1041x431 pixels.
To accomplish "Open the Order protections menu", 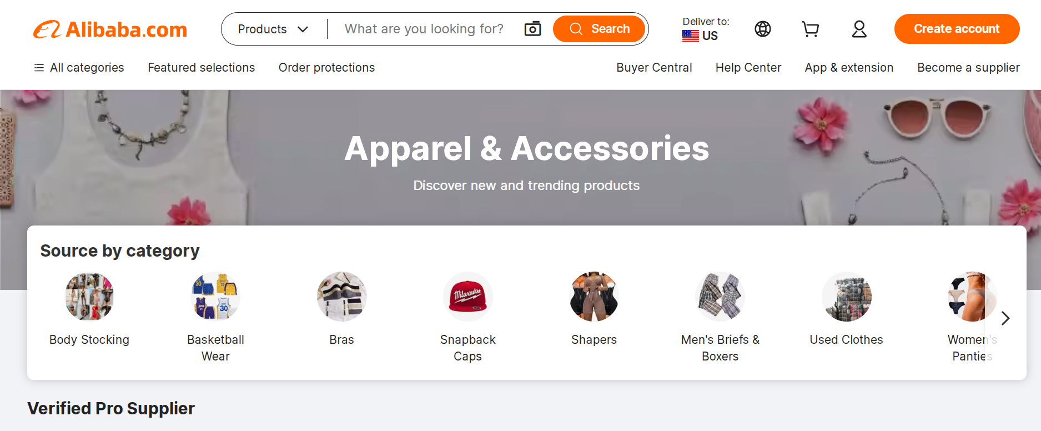I will tap(326, 67).
